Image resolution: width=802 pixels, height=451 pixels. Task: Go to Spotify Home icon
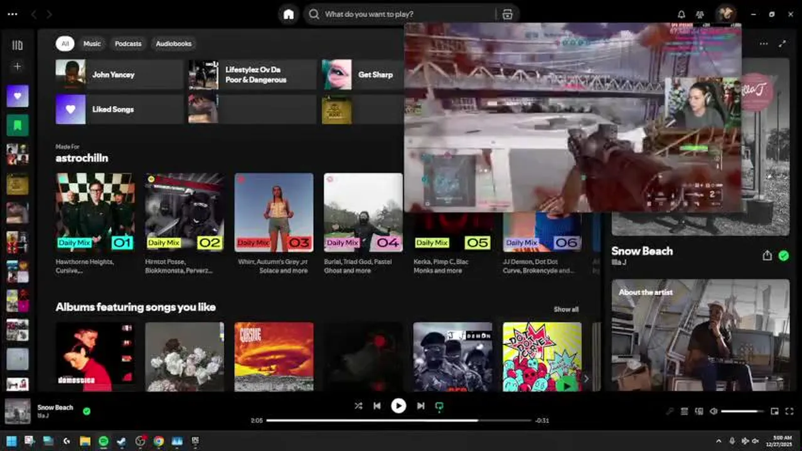(x=289, y=14)
